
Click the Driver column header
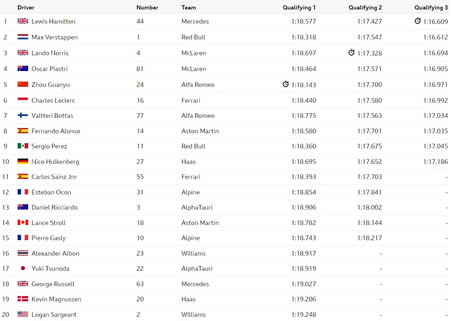[x=26, y=7]
